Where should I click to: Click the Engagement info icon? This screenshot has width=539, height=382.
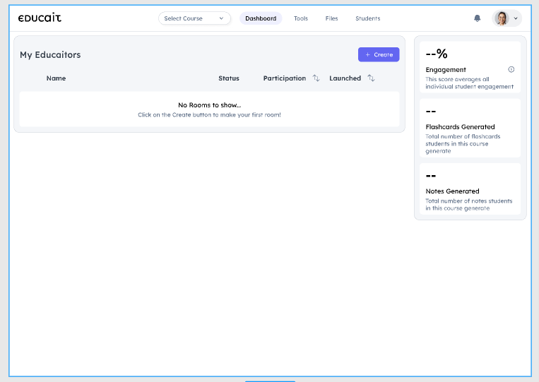(x=511, y=69)
